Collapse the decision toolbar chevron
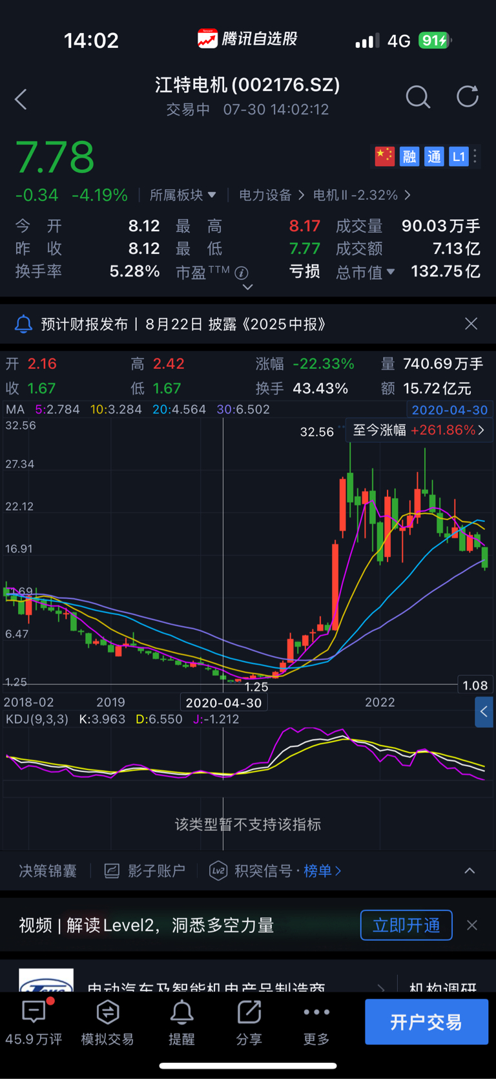The width and height of the screenshot is (496, 1079). [x=470, y=871]
